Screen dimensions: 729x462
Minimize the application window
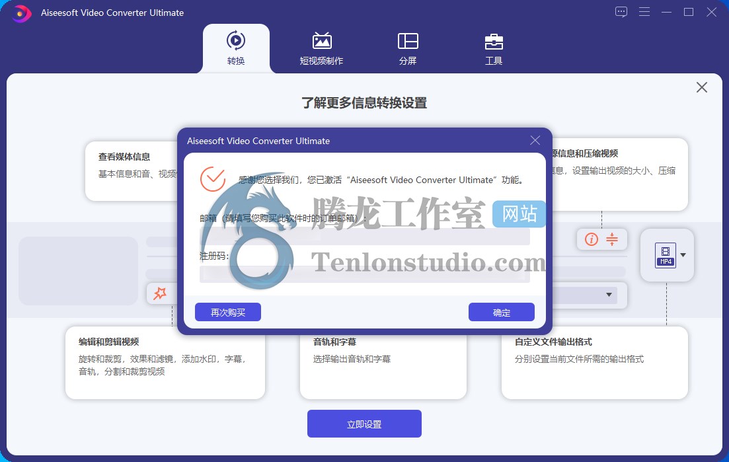tap(666, 12)
